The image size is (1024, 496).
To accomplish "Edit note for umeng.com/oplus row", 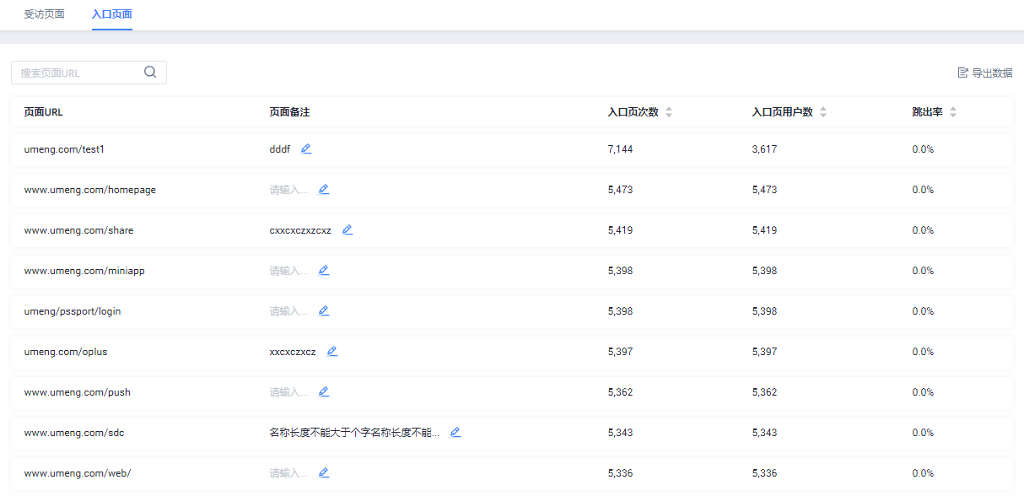I will click(332, 351).
